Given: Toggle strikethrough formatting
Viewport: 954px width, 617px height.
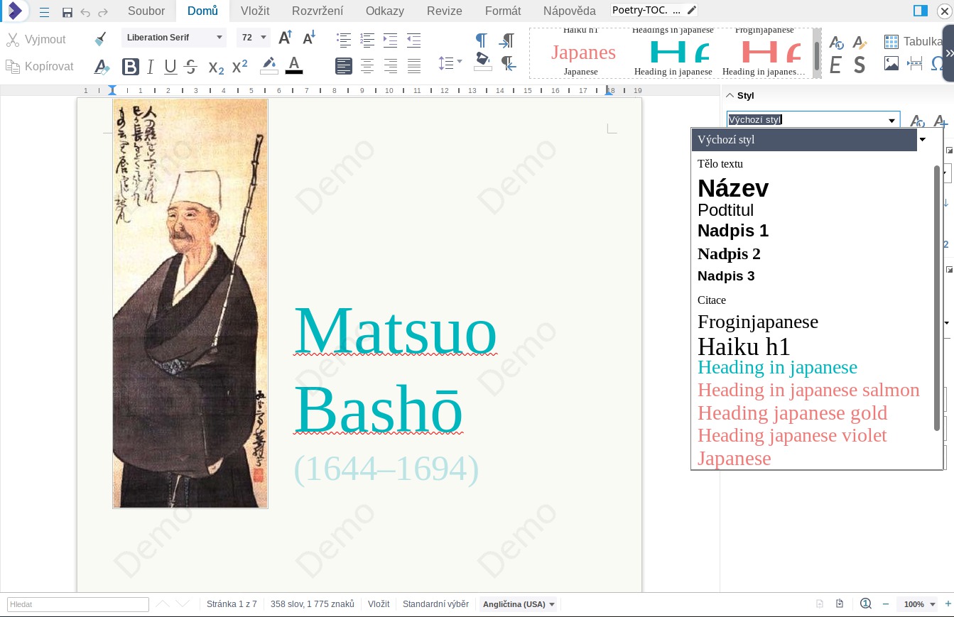Looking at the screenshot, I should tap(190, 67).
